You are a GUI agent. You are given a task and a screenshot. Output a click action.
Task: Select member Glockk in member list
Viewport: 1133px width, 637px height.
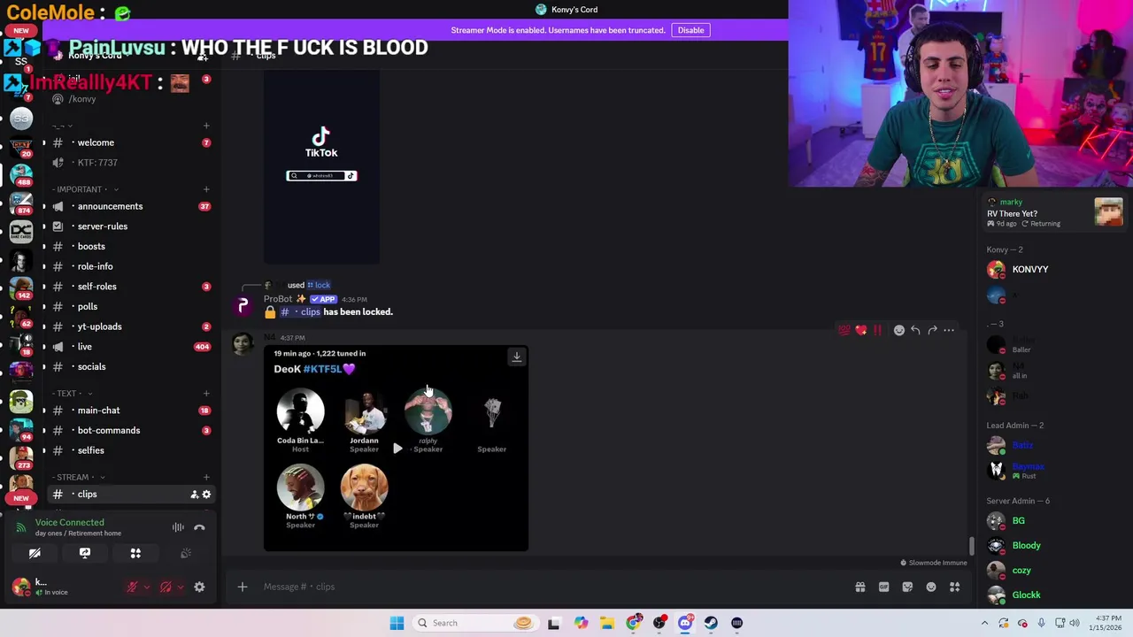[1053, 595]
